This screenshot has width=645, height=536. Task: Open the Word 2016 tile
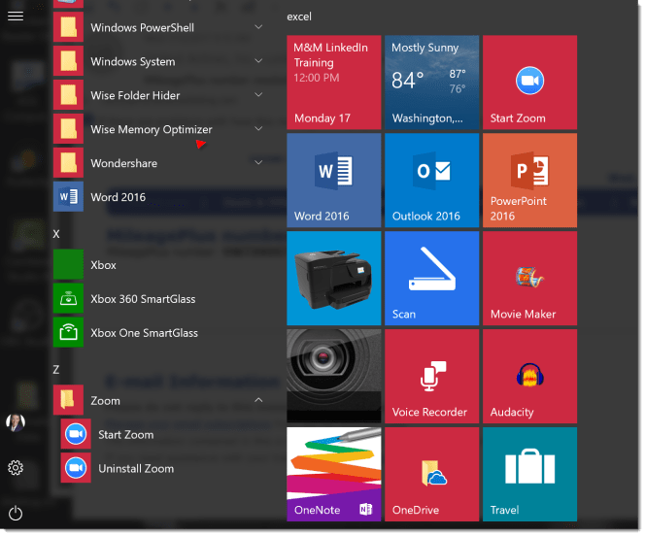pyautogui.click(x=333, y=180)
